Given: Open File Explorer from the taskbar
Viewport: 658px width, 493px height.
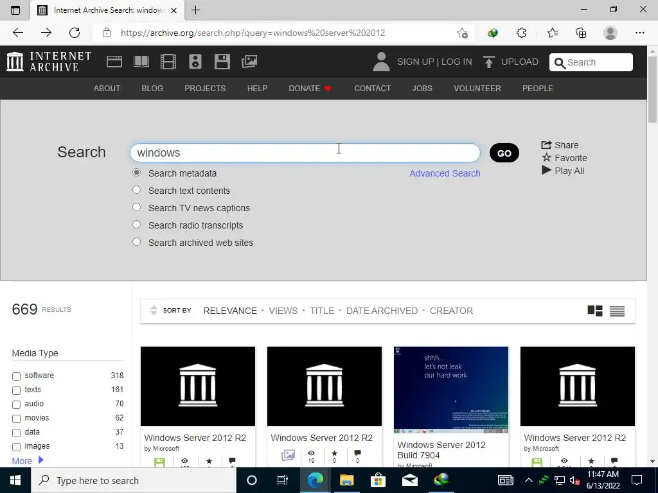Looking at the screenshot, I should pyautogui.click(x=346, y=480).
